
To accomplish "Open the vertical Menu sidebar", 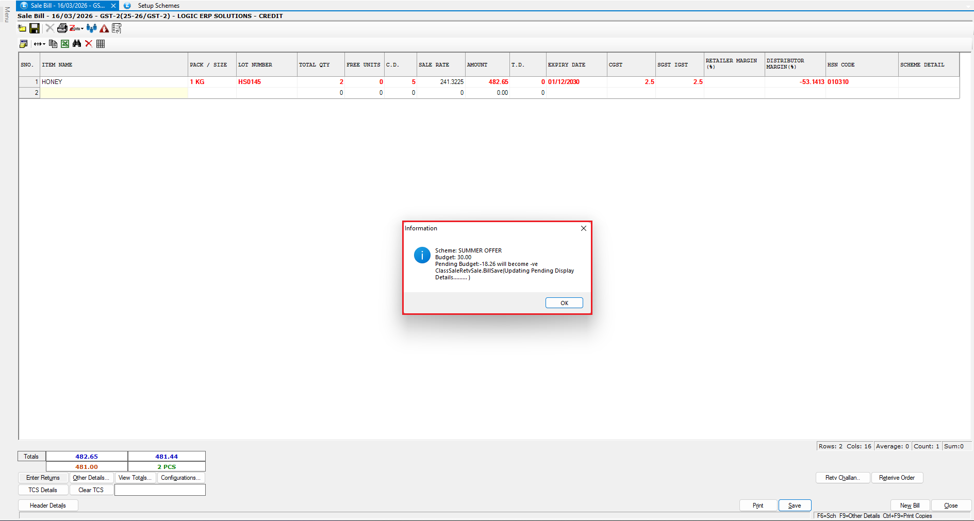I will click(x=7, y=14).
